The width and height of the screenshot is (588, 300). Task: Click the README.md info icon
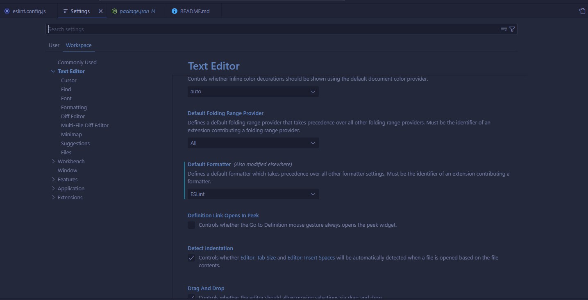tap(175, 11)
